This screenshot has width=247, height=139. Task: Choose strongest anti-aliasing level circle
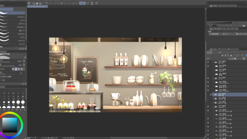coord(22,69)
